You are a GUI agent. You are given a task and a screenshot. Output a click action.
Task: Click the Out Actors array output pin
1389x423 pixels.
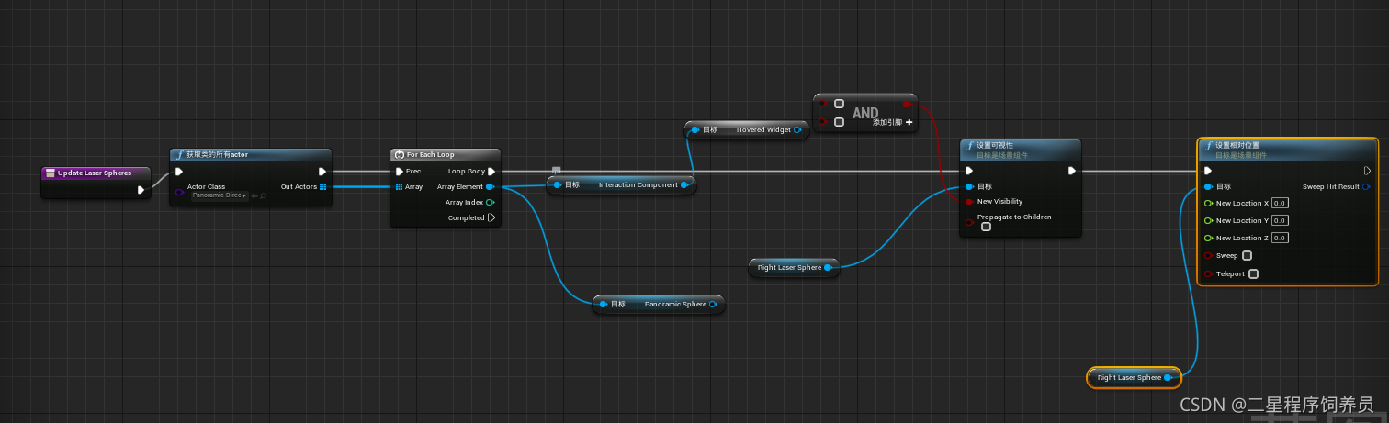click(322, 186)
